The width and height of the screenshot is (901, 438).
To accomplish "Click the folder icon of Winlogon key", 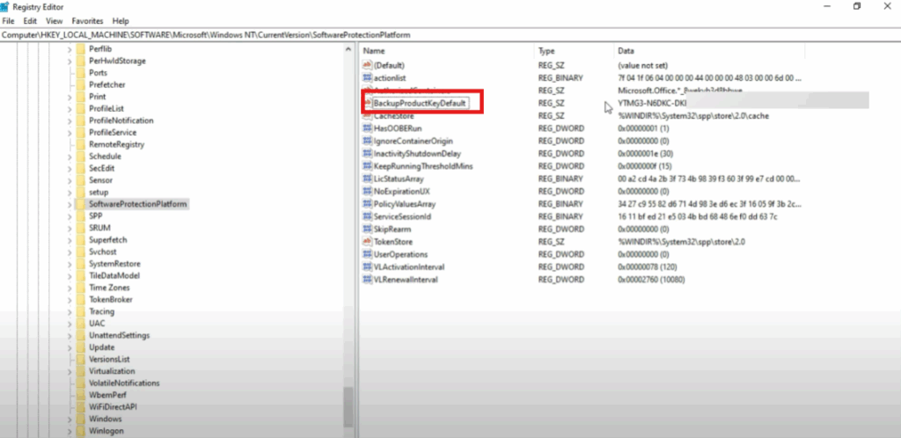I will (80, 431).
